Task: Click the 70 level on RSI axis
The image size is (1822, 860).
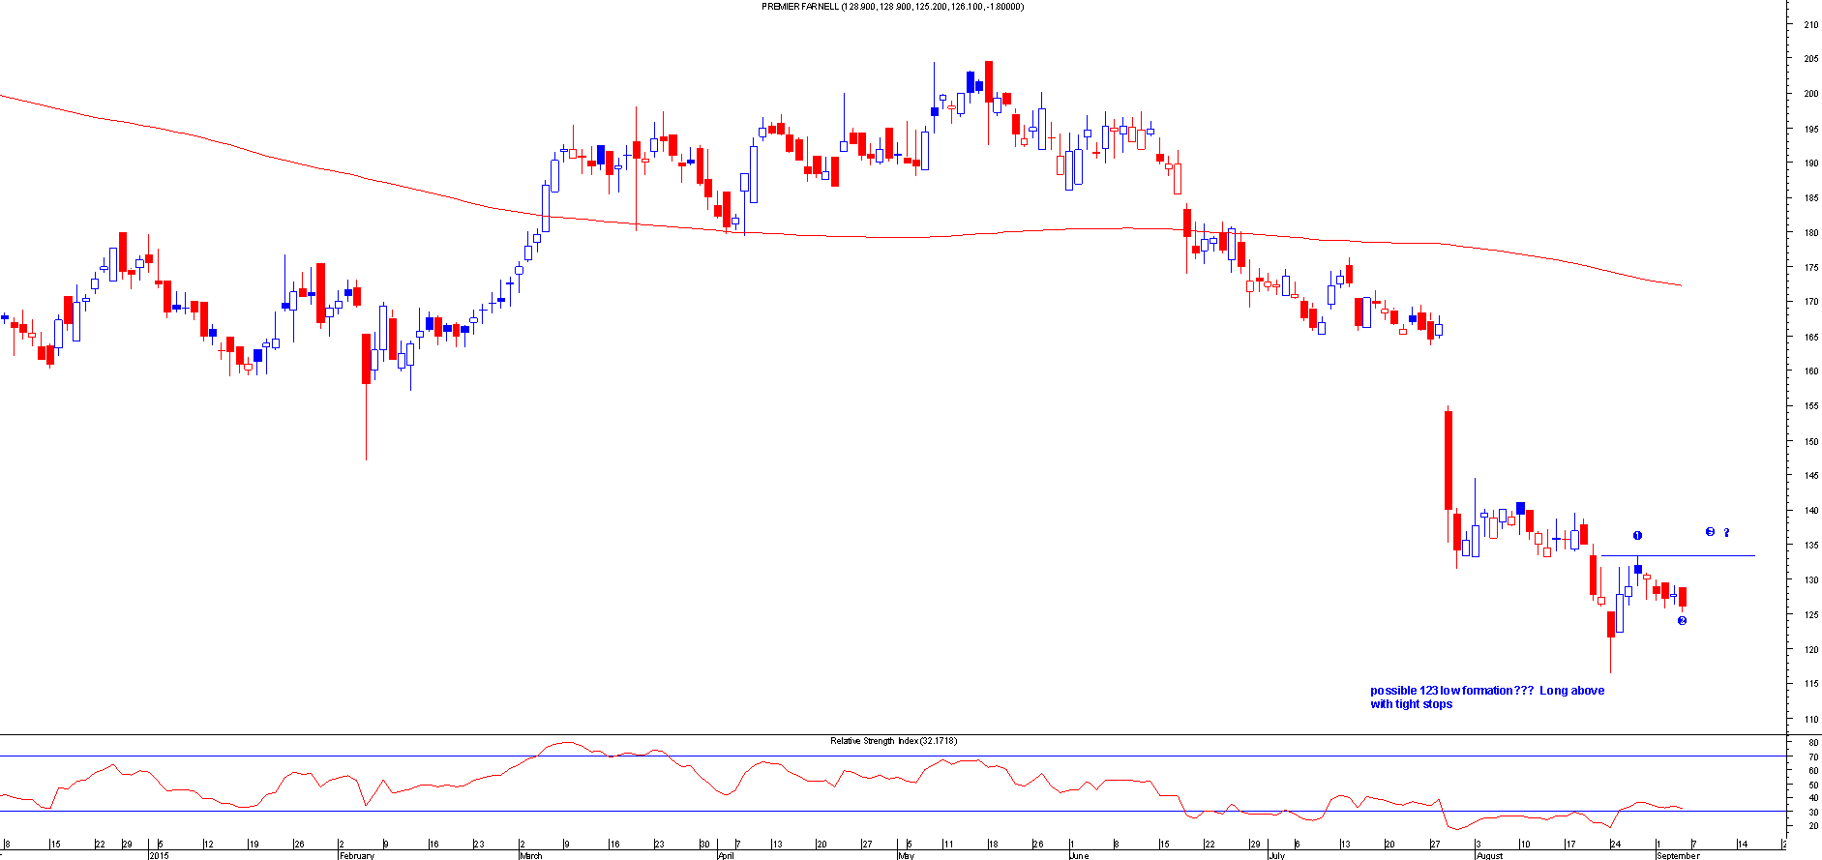Action: coord(1812,756)
